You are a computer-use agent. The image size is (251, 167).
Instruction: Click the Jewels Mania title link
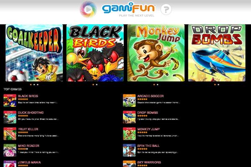[x=29, y=162]
